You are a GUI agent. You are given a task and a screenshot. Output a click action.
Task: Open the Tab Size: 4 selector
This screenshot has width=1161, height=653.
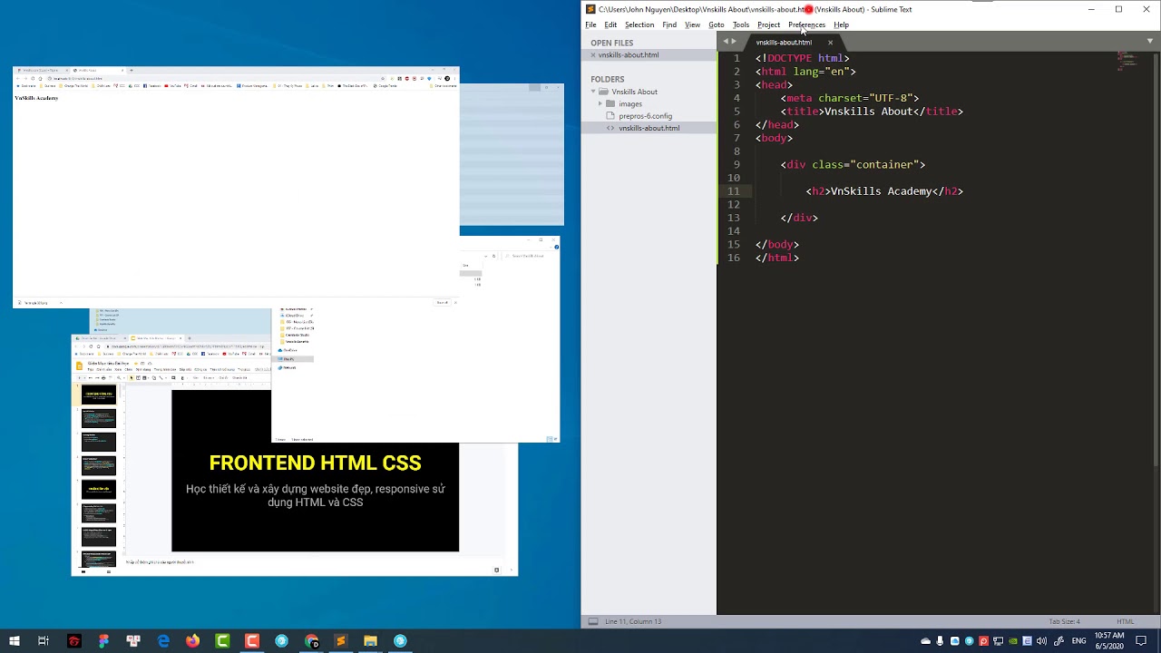point(1064,621)
